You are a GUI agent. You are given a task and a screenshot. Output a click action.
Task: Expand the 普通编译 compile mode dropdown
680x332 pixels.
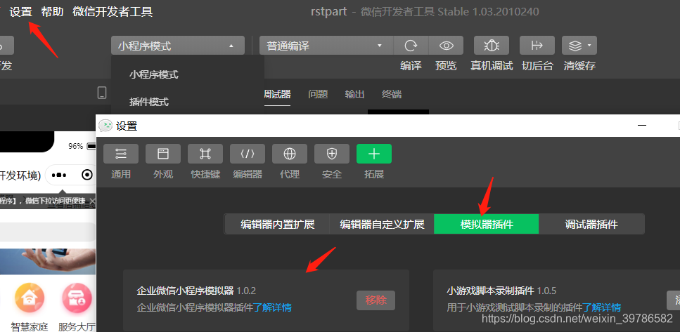coord(326,46)
